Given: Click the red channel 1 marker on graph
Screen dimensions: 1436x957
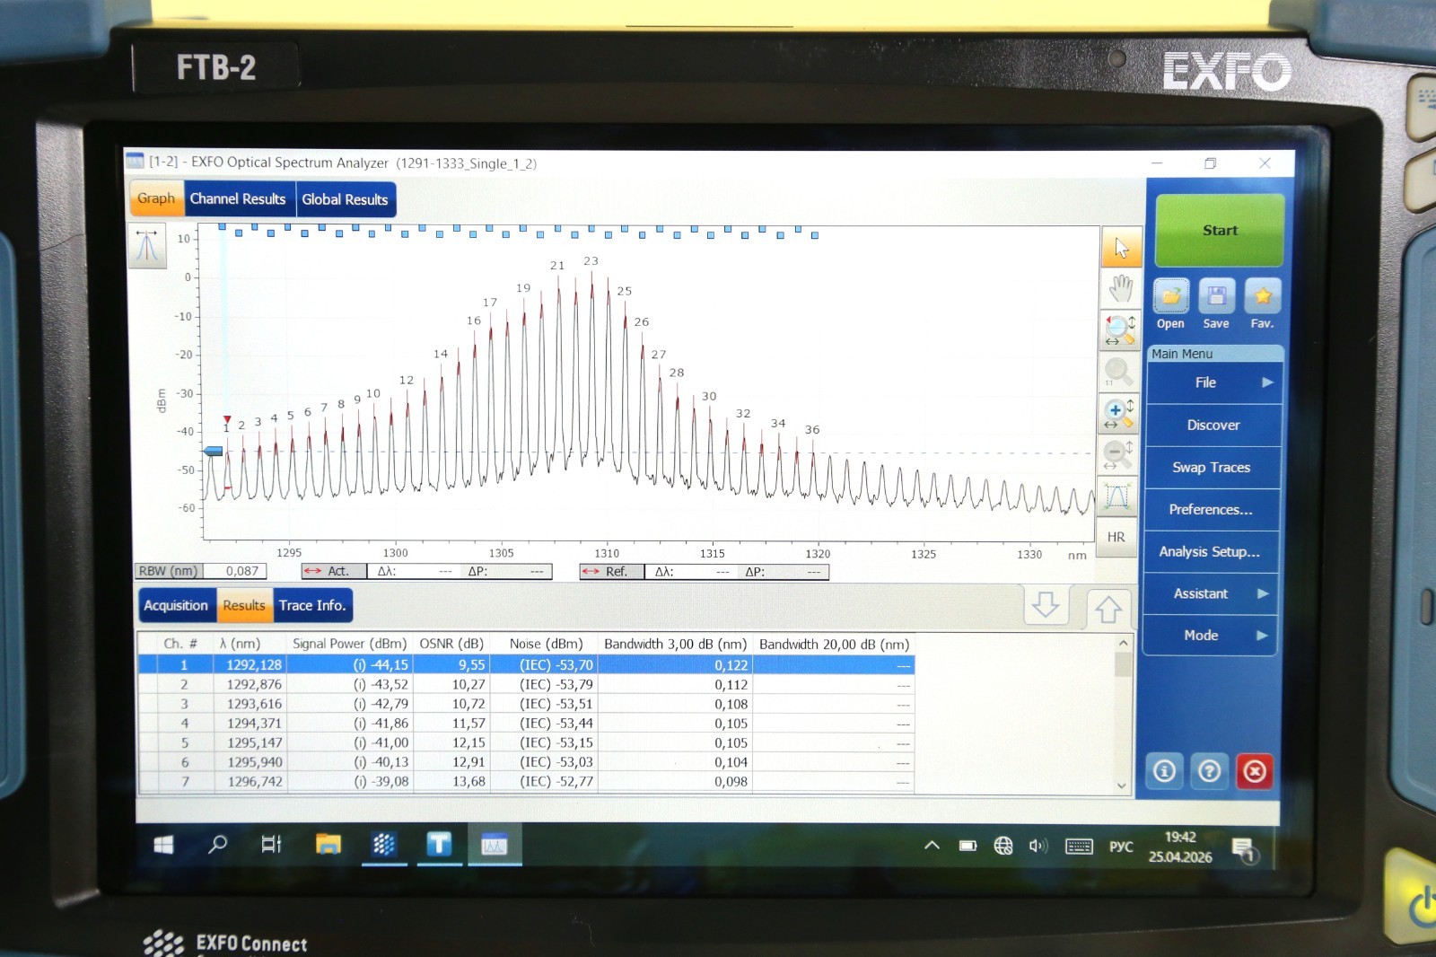Looking at the screenshot, I should click(x=227, y=419).
